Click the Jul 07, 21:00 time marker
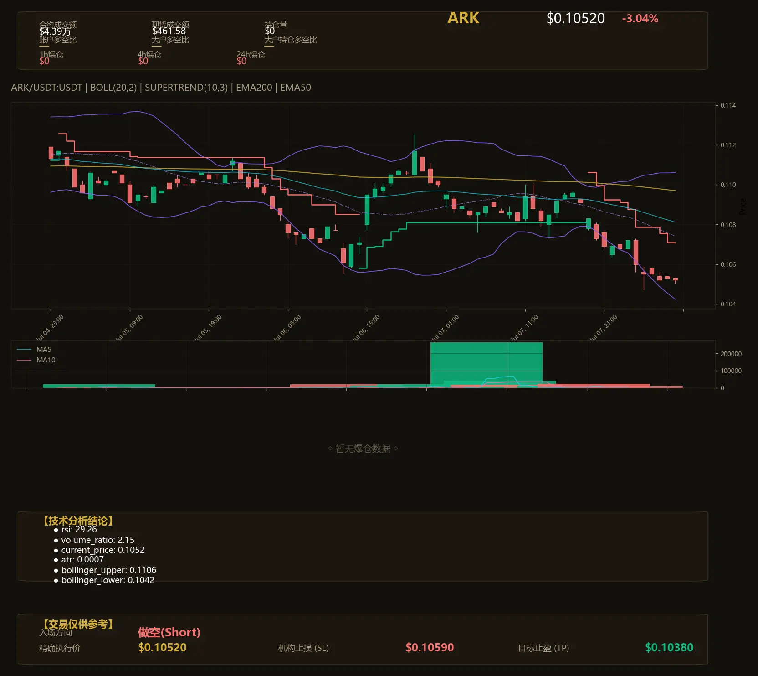This screenshot has height=676, width=758. (x=604, y=327)
